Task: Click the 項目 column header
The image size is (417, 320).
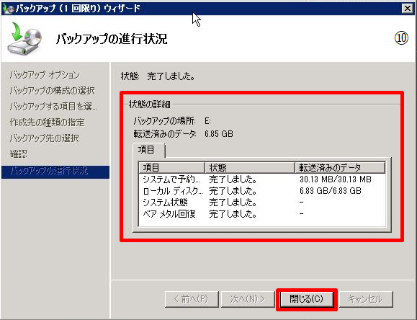Action: (171, 167)
